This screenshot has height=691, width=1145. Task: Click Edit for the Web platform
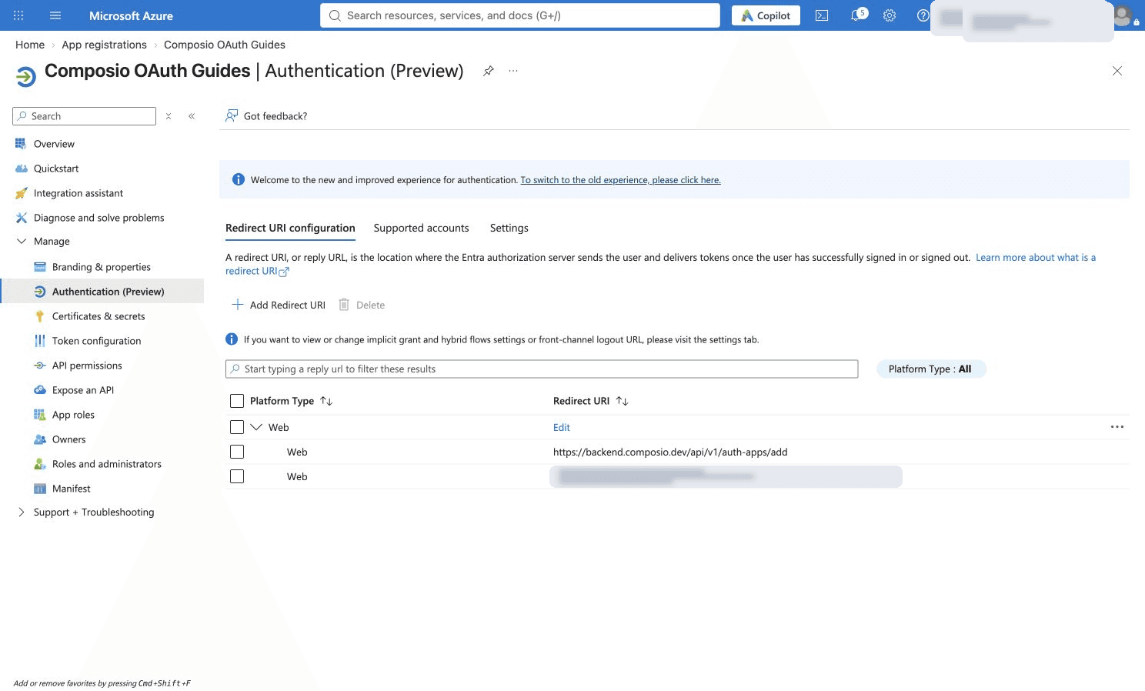pos(562,427)
